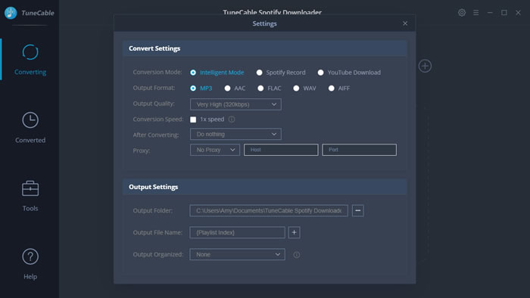The height and width of the screenshot is (298, 530).
Task: Click the settings gear icon in title bar
Action: click(462, 13)
